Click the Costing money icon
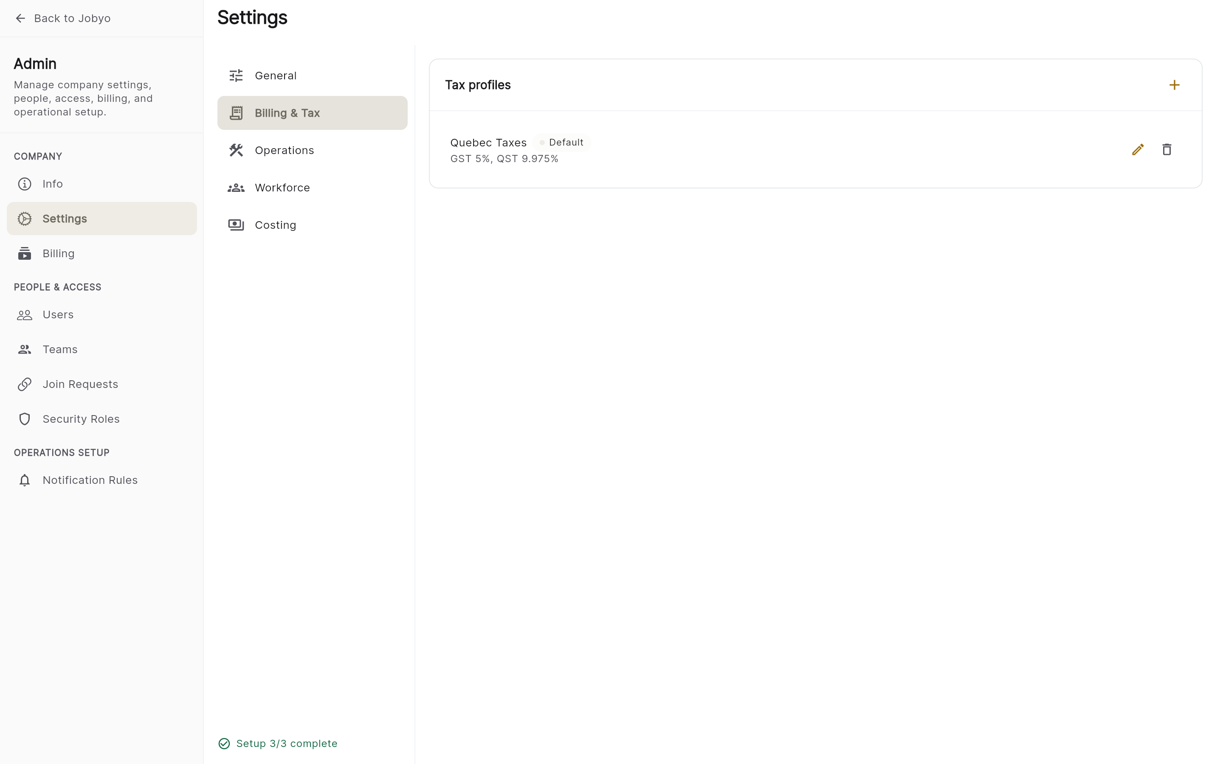 pyautogui.click(x=236, y=225)
